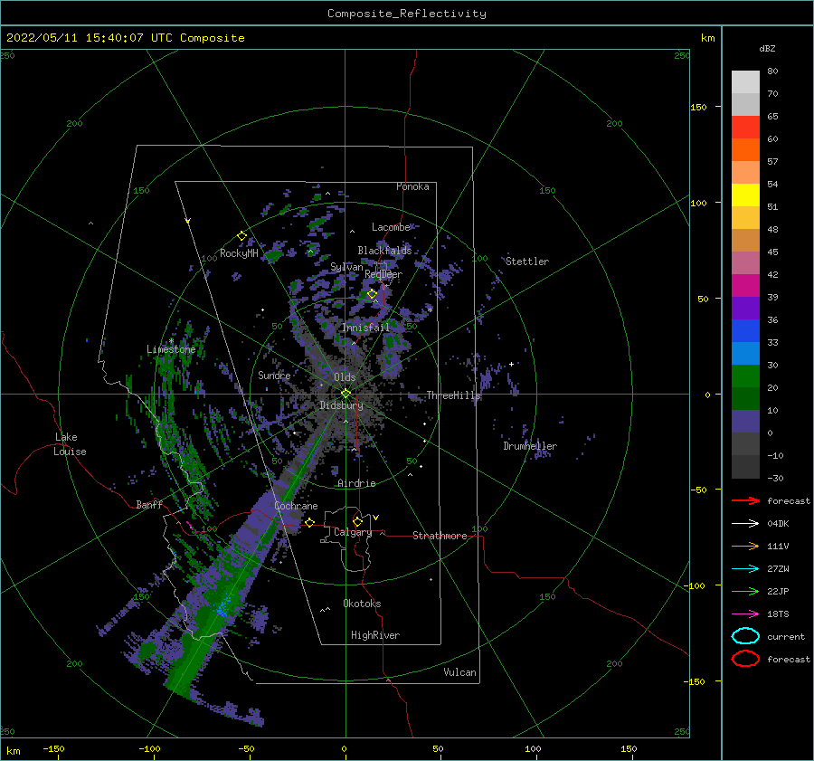
Task: Select the red 60-65 dBZ color swatch
Action: click(745, 128)
